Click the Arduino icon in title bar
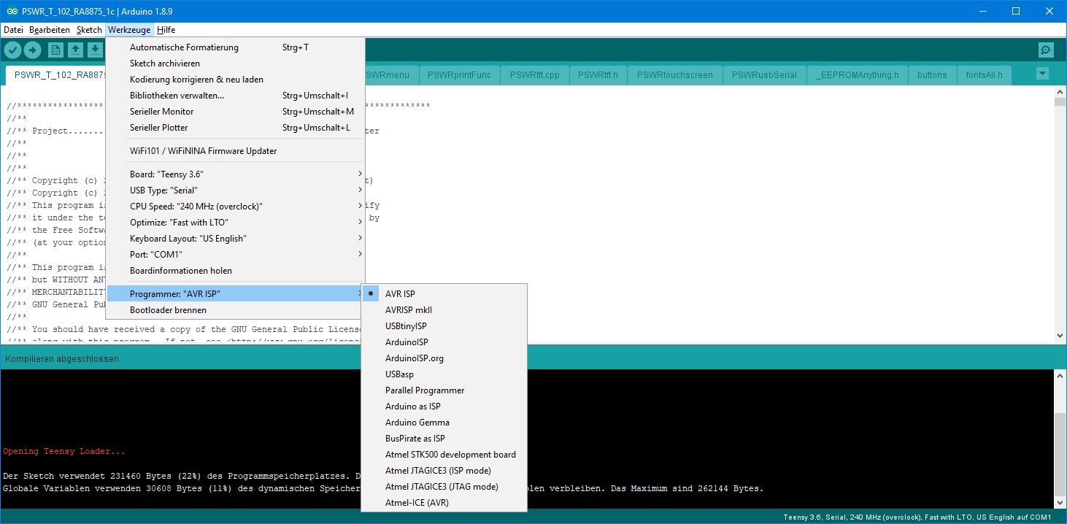Screen dimensions: 1067x524 pos(10,12)
